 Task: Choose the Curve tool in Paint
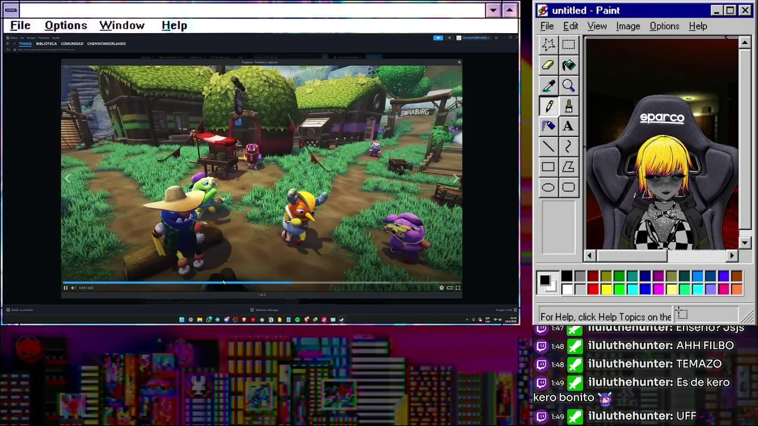pos(568,147)
